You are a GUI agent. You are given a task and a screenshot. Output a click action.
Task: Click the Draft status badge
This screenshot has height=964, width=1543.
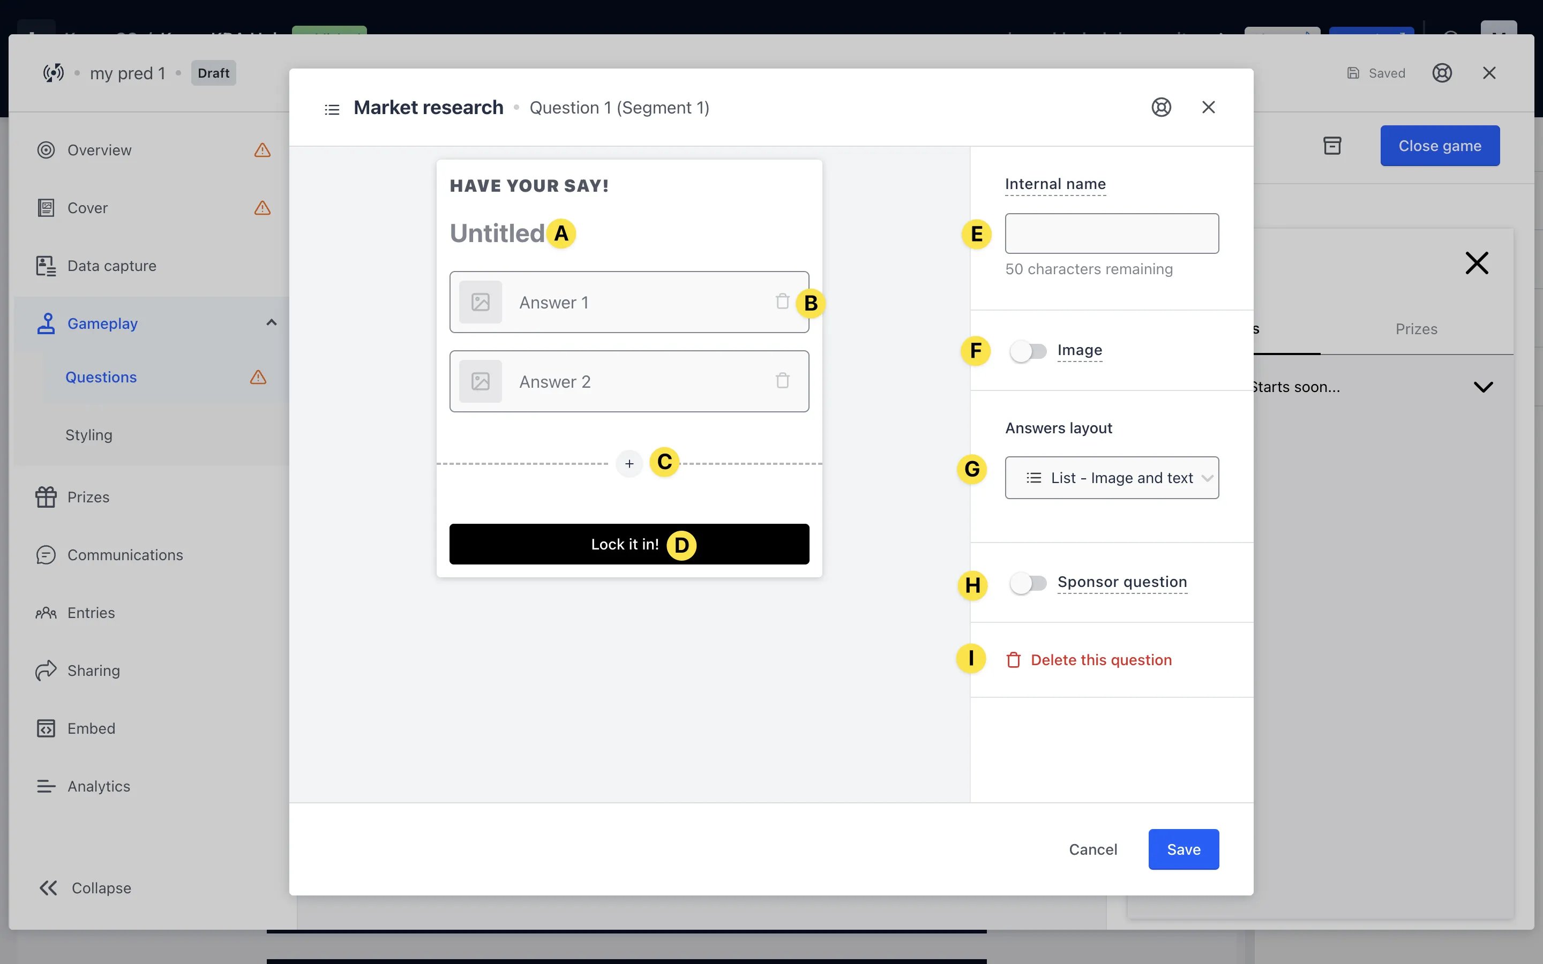point(213,73)
